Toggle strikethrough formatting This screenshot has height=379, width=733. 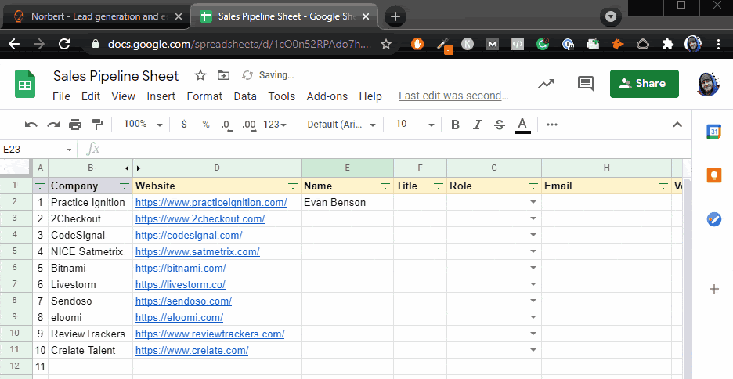click(500, 125)
